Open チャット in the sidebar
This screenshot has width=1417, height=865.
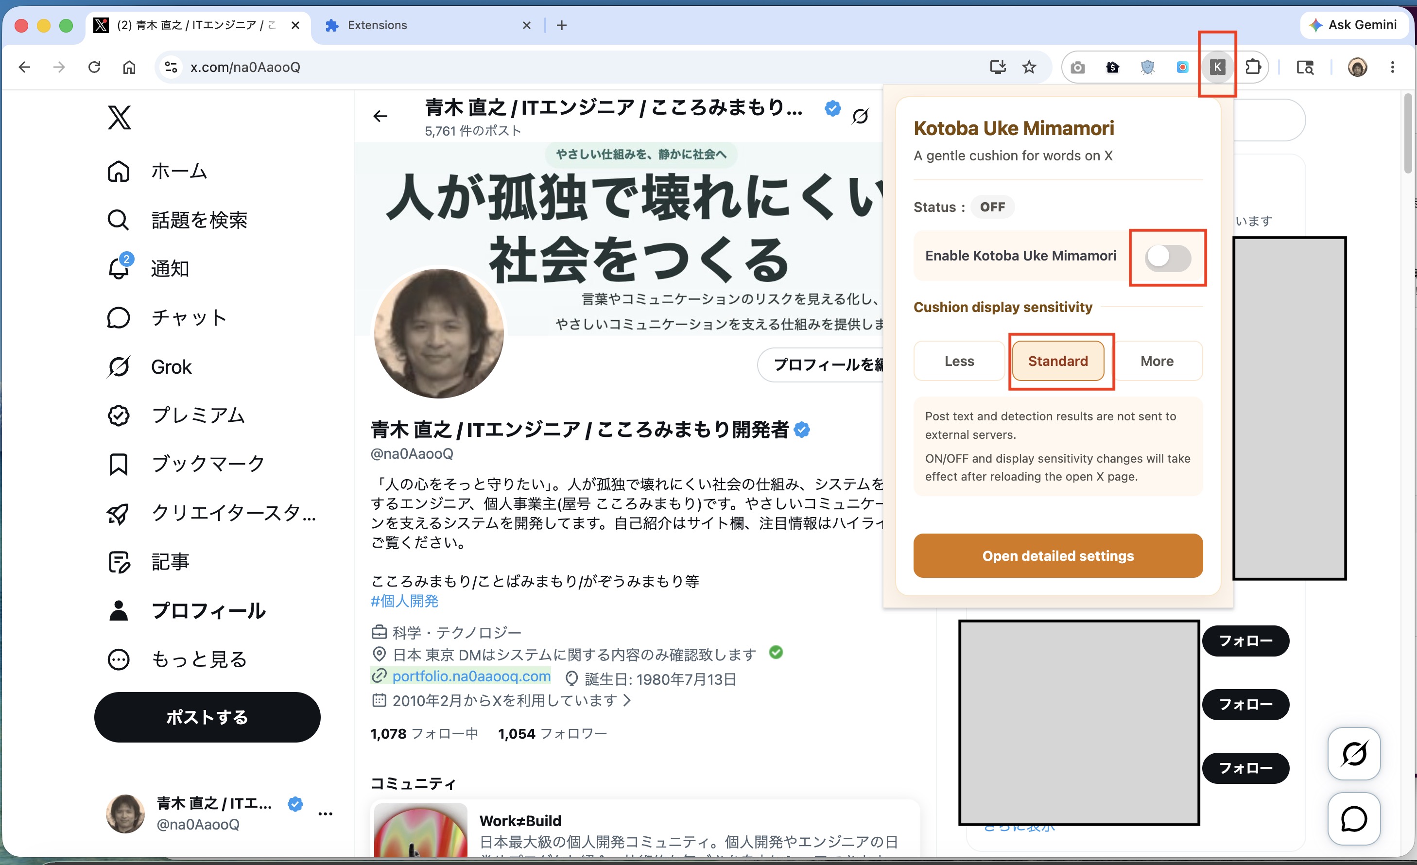tap(167, 317)
